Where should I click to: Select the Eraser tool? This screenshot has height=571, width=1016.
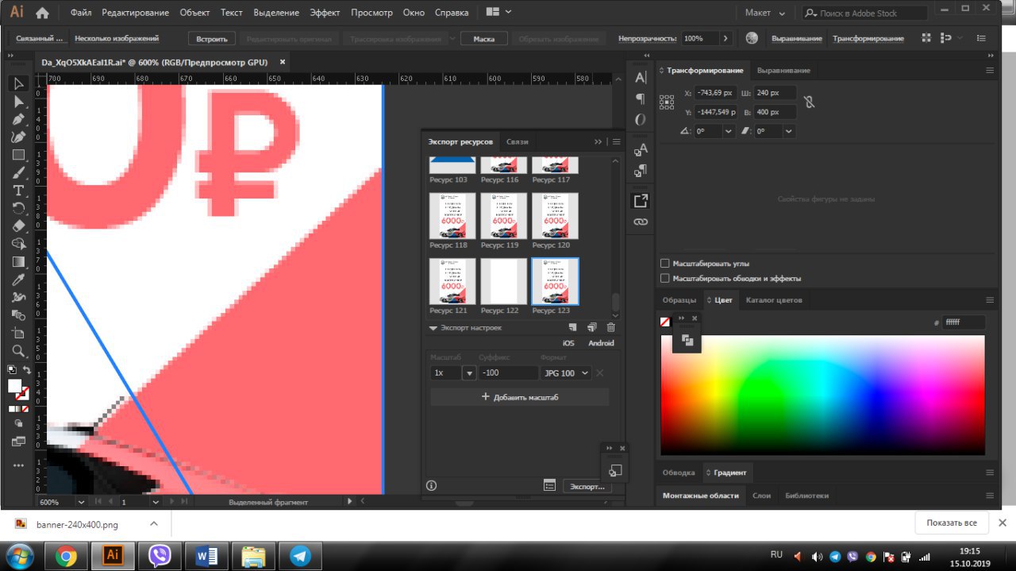(19, 226)
